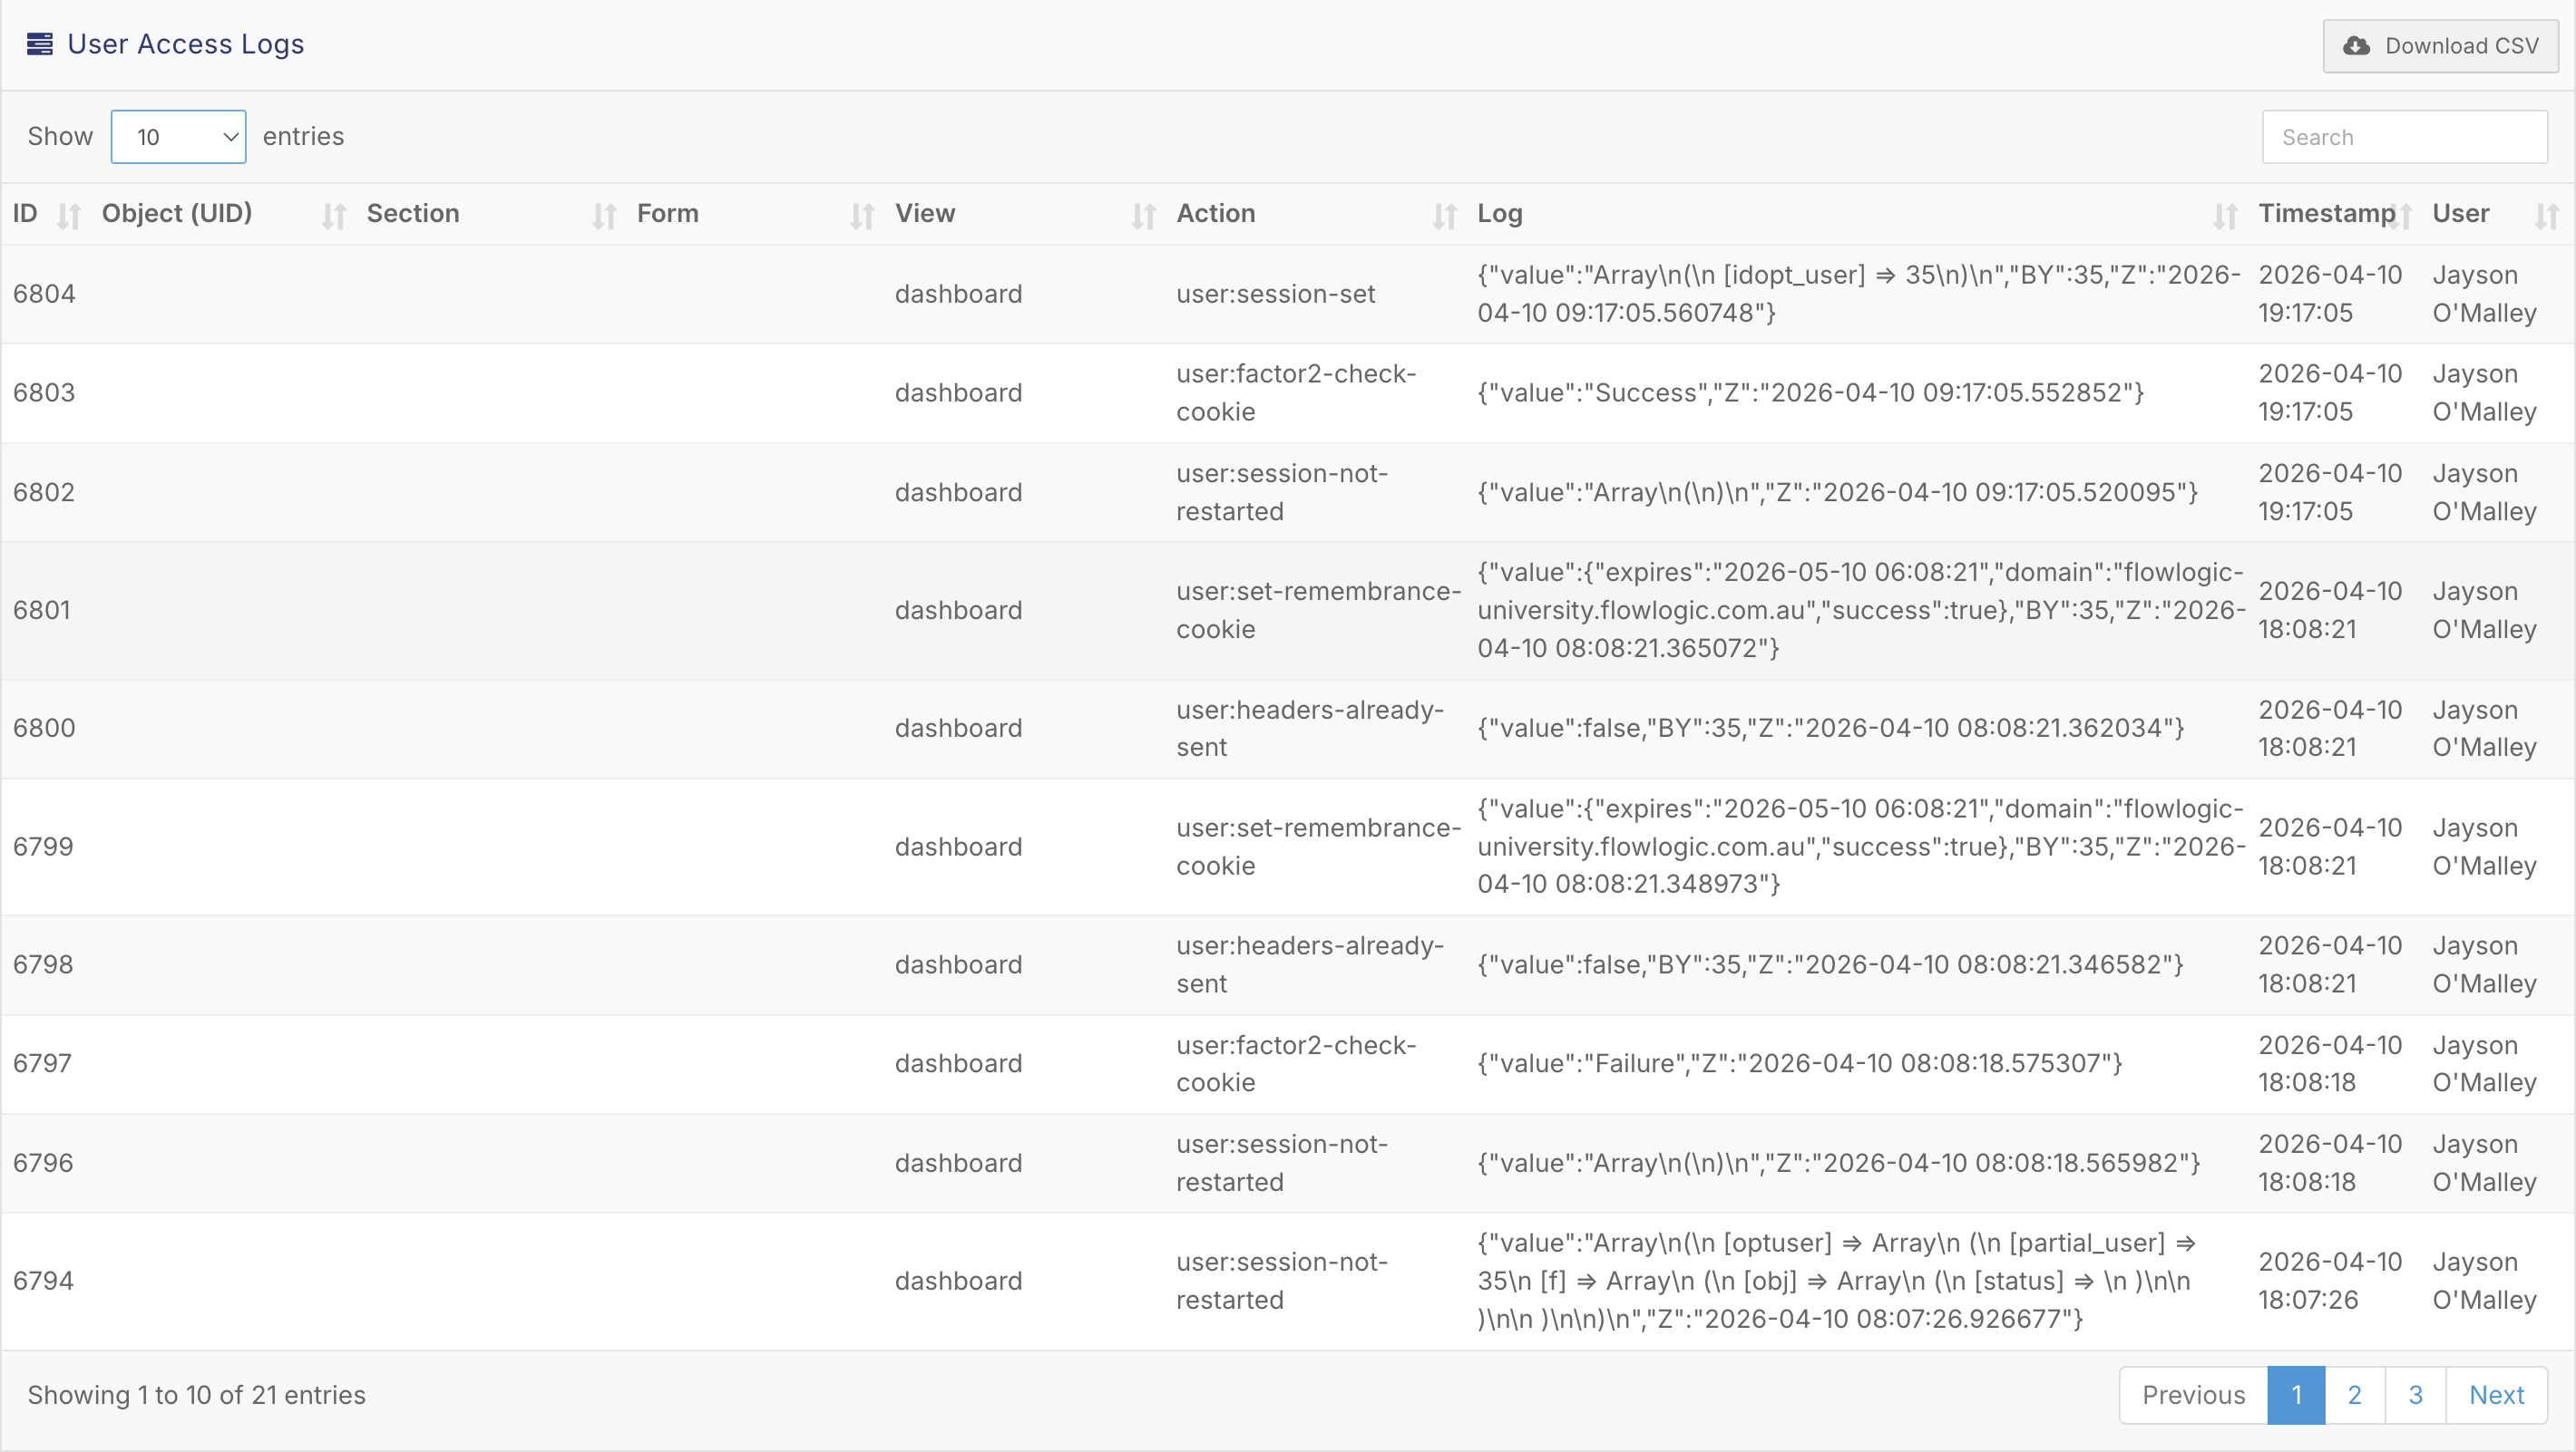Click the cloud download icon
This screenshot has height=1452, width=2576.
2356,46
